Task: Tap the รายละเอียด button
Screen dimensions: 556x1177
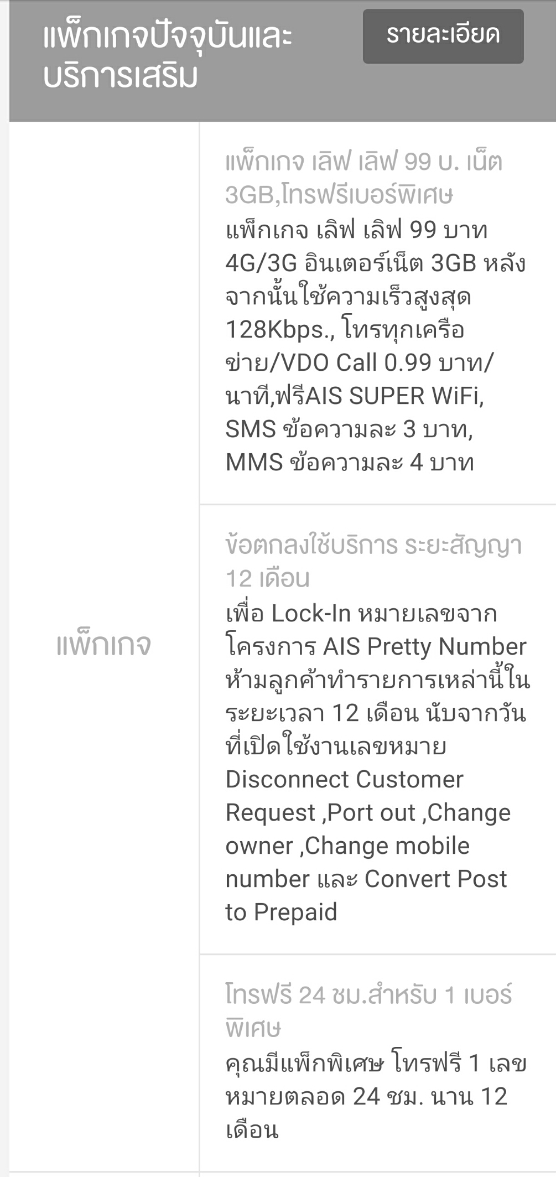Action: [443, 36]
